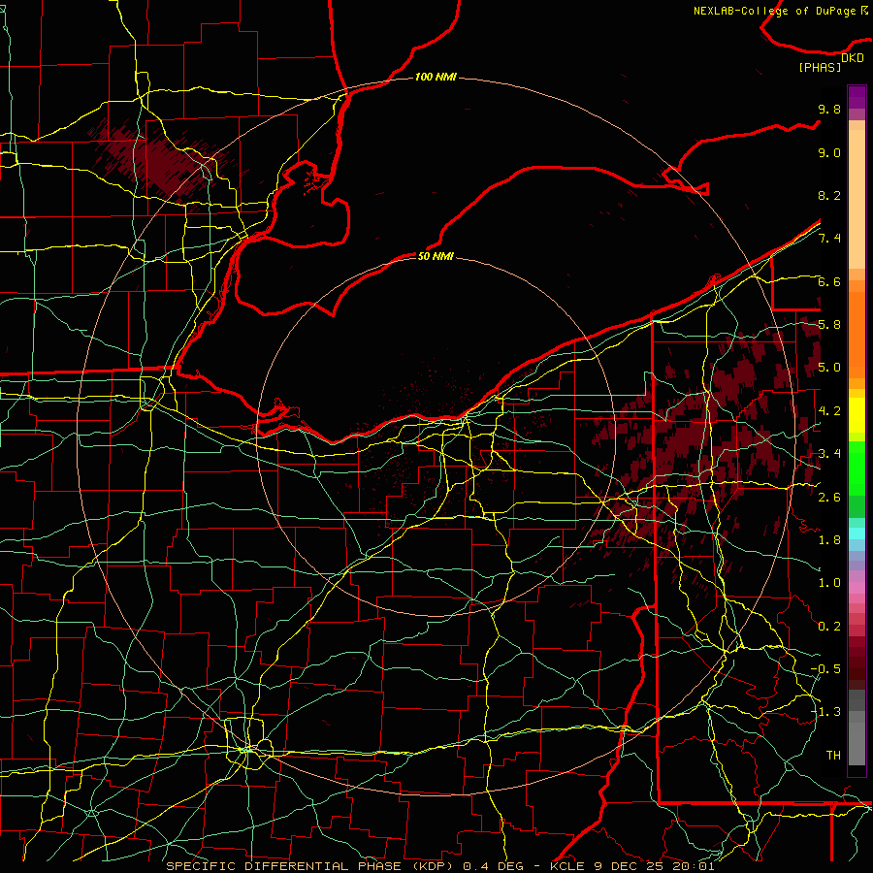Click the 1.8 value on the scale
The height and width of the screenshot is (873, 873).
tap(829, 540)
